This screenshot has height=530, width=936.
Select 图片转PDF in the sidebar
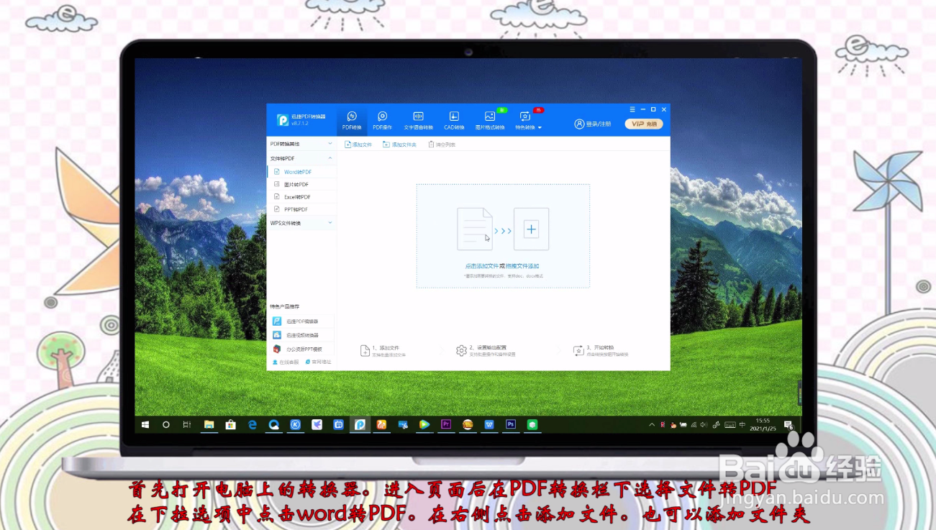tap(301, 185)
